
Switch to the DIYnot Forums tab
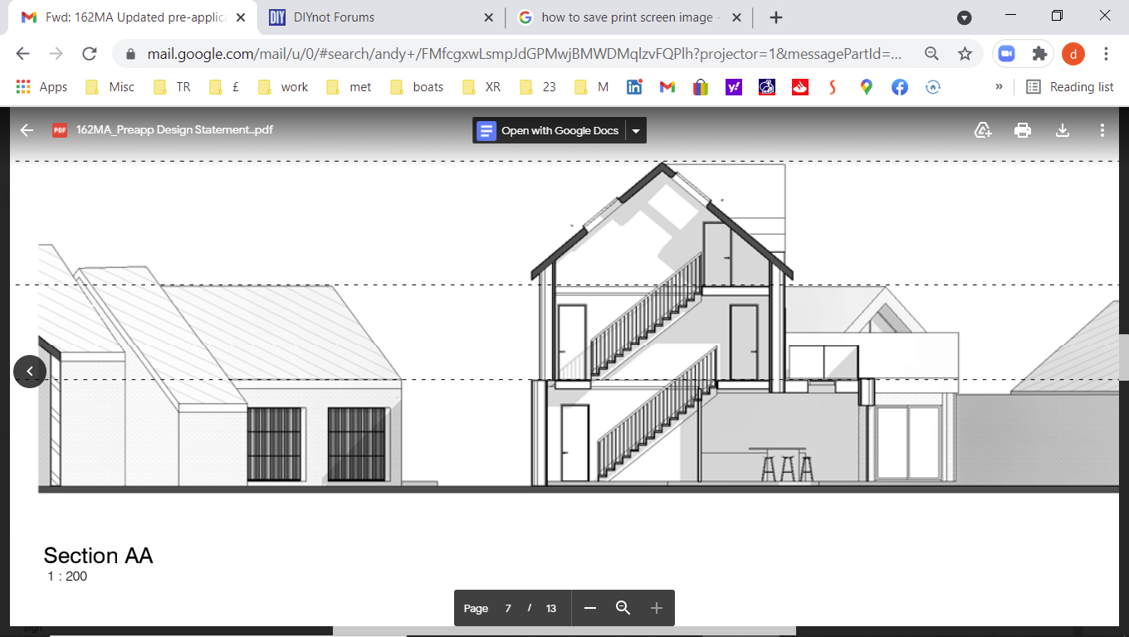tap(378, 17)
